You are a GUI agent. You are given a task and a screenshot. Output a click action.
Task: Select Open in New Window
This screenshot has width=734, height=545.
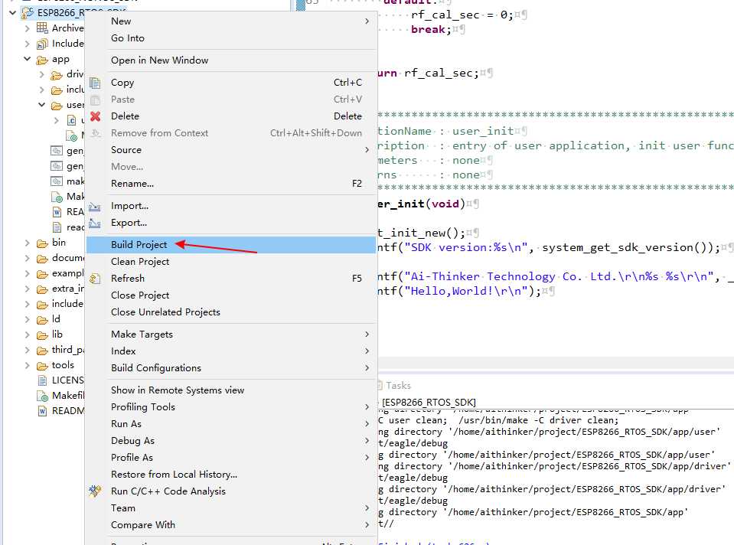click(231, 60)
